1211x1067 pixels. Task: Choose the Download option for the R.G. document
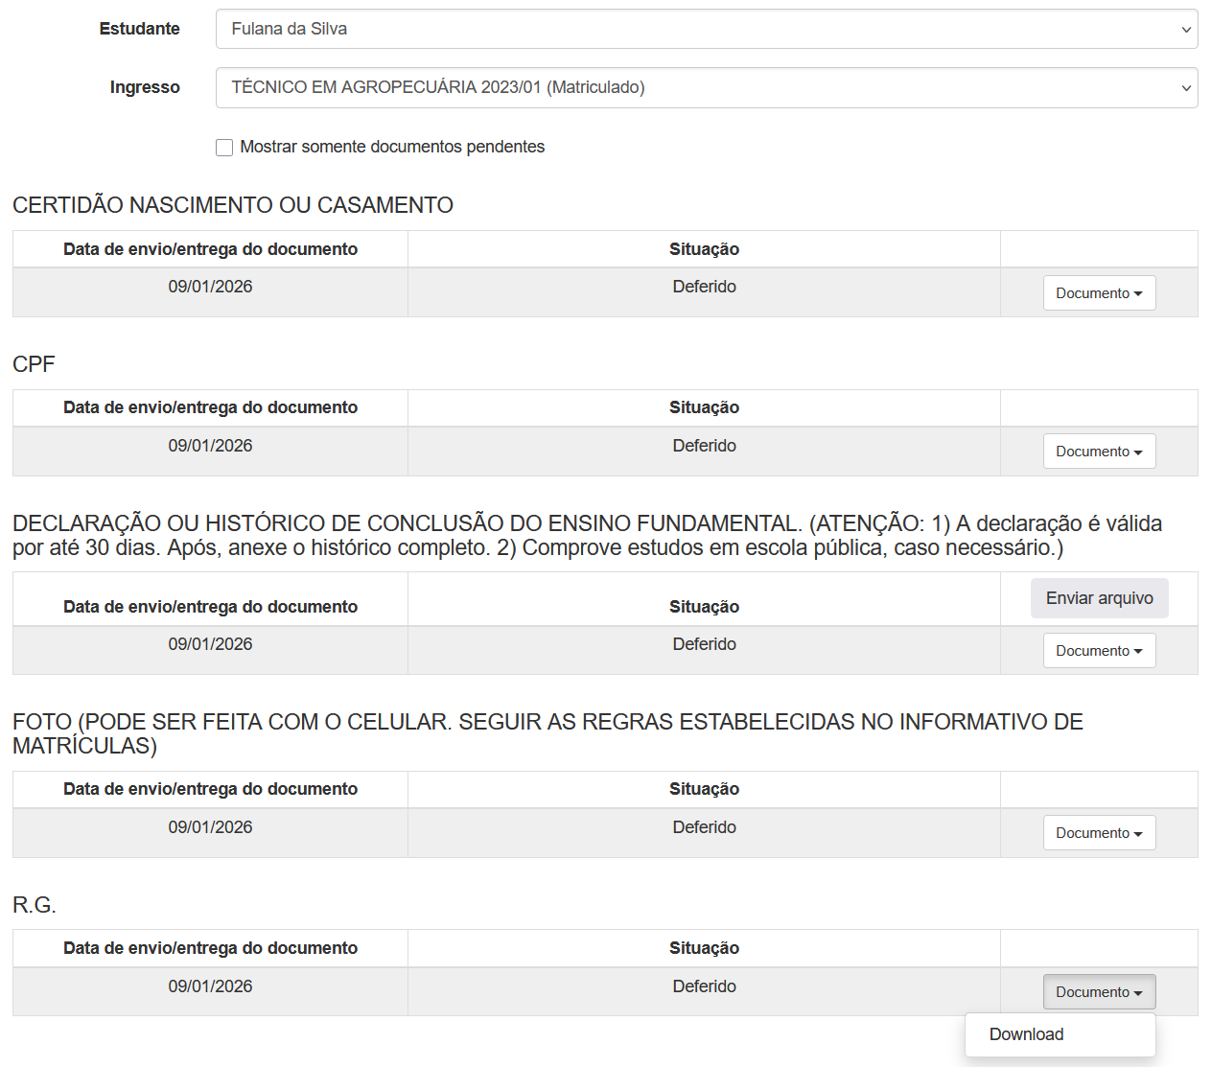1027,1034
